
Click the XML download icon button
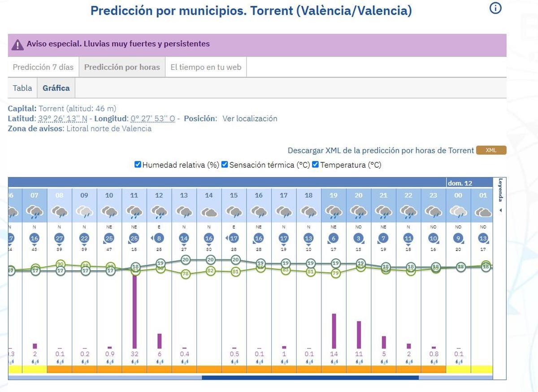(491, 150)
